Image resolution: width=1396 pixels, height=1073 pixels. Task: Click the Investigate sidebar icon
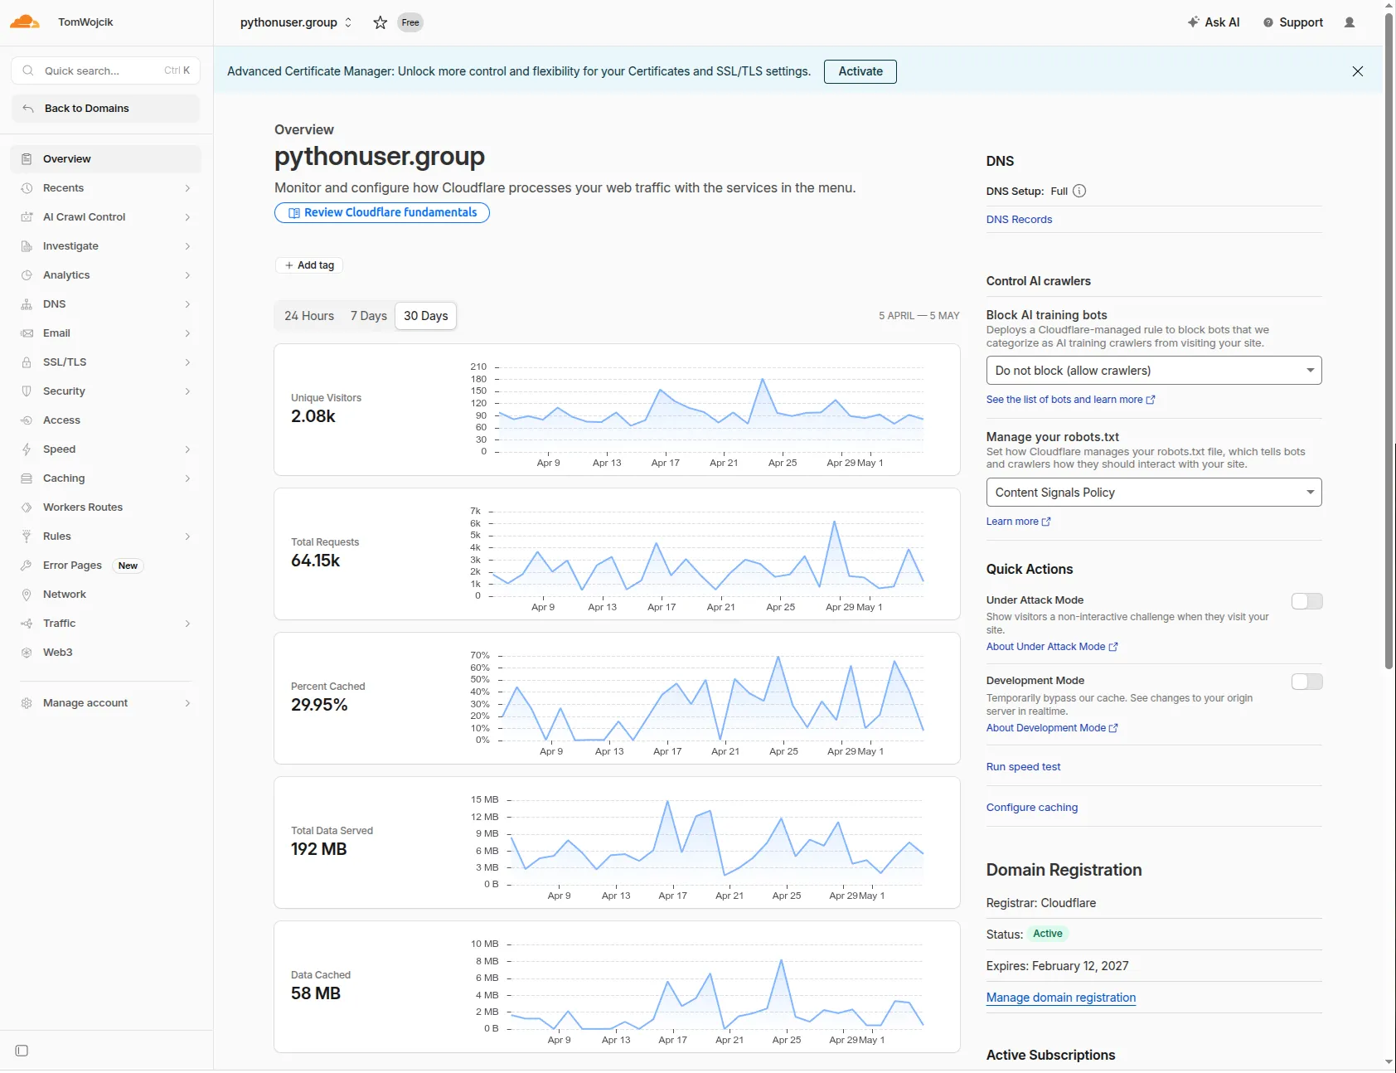click(x=27, y=246)
